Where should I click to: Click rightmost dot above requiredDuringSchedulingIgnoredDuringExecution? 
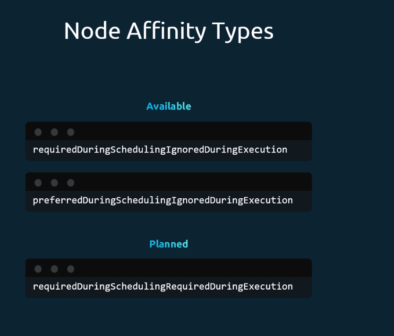pyautogui.click(x=70, y=132)
